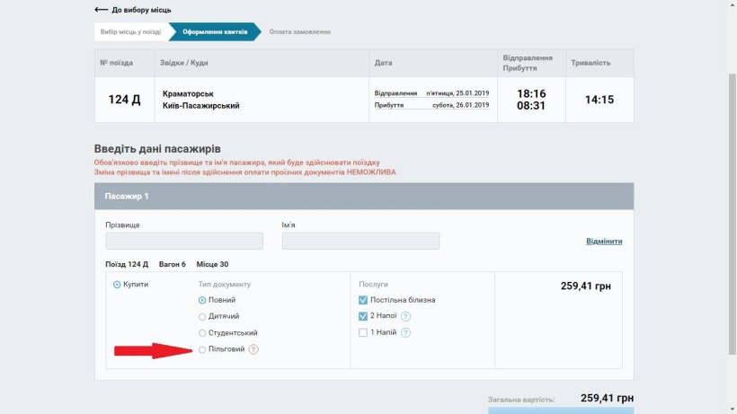Click the blue button below the total cost
The width and height of the screenshot is (737, 414).
561,410
